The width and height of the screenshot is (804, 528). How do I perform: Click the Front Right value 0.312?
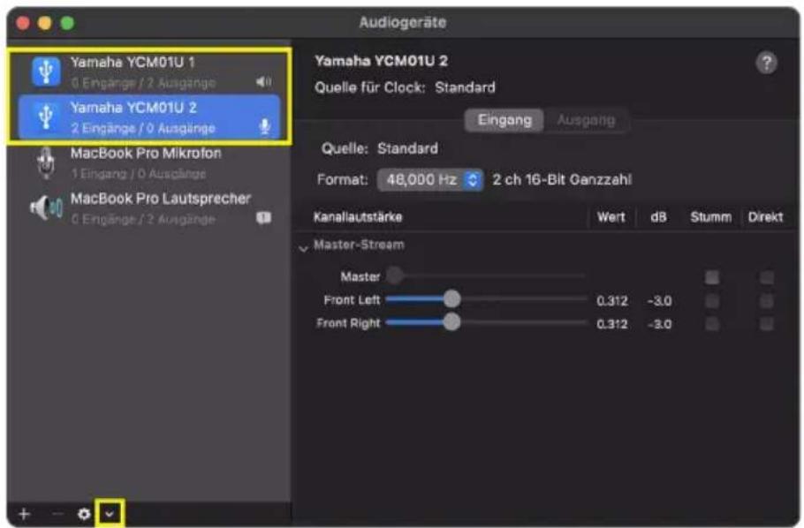(612, 324)
